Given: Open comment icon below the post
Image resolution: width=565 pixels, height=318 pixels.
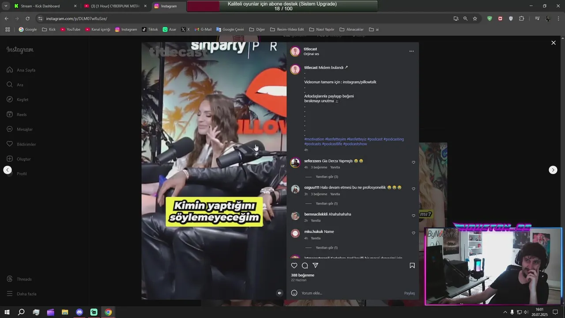Looking at the screenshot, I should pyautogui.click(x=305, y=265).
